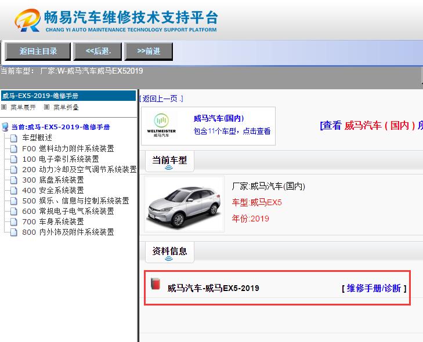Viewport: 423px width, 342px height.
Task: Click the page icon next to 500 娱乐、信息与控制系统装置
Action: coord(14,201)
